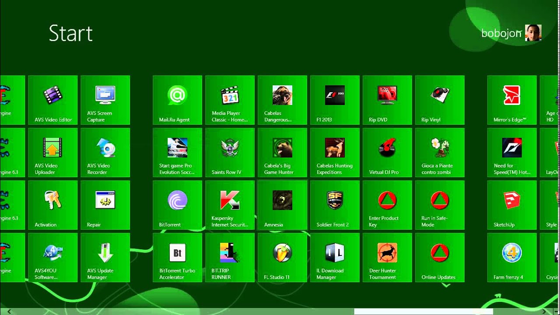This screenshot has height=315, width=560.
Task: Click the bobojon profile picture
Action: click(x=533, y=33)
